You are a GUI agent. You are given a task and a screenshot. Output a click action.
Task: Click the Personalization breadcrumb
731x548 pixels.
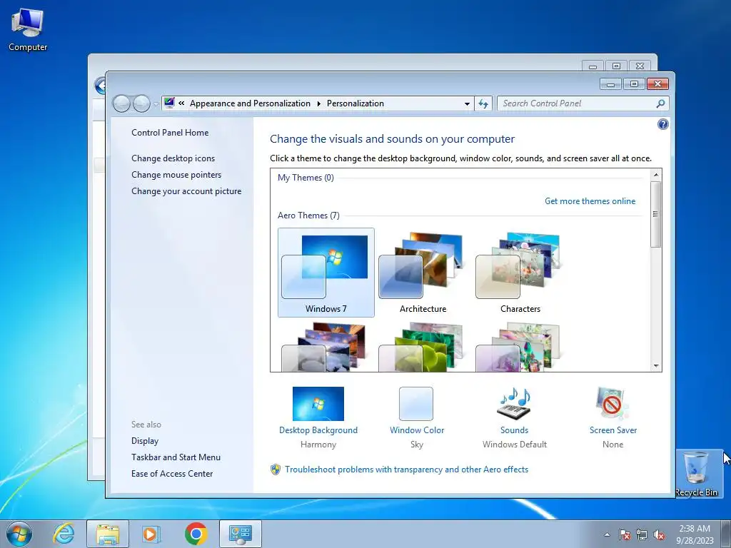(356, 103)
